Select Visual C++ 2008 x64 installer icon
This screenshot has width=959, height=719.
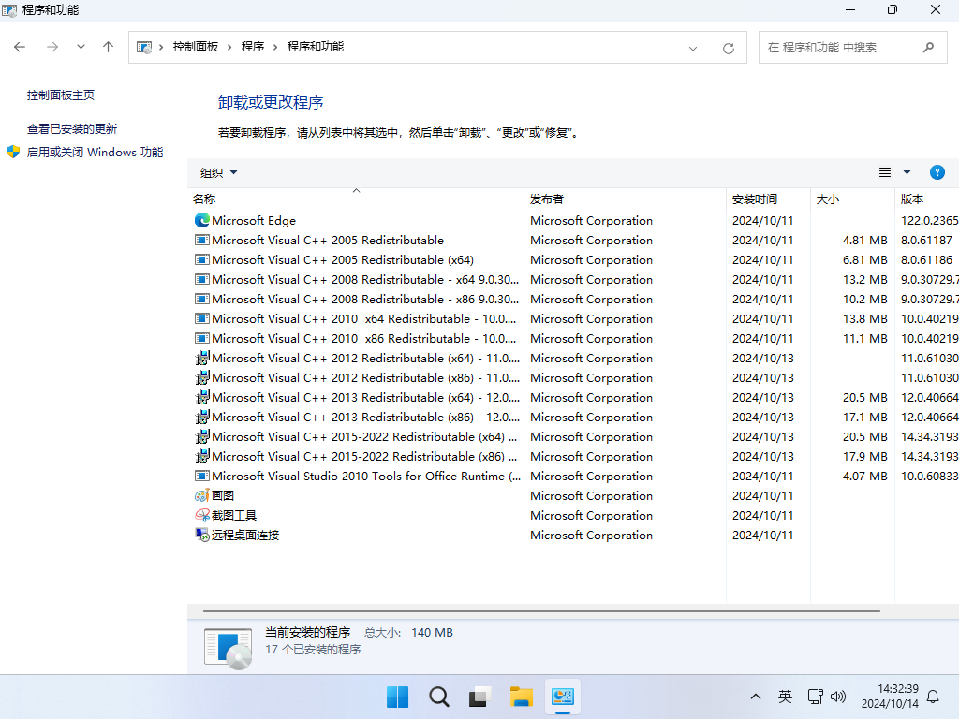pyautogui.click(x=202, y=279)
